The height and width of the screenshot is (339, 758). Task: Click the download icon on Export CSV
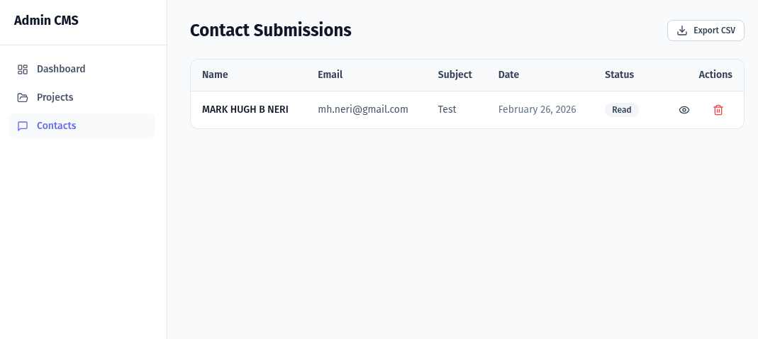[x=682, y=30]
